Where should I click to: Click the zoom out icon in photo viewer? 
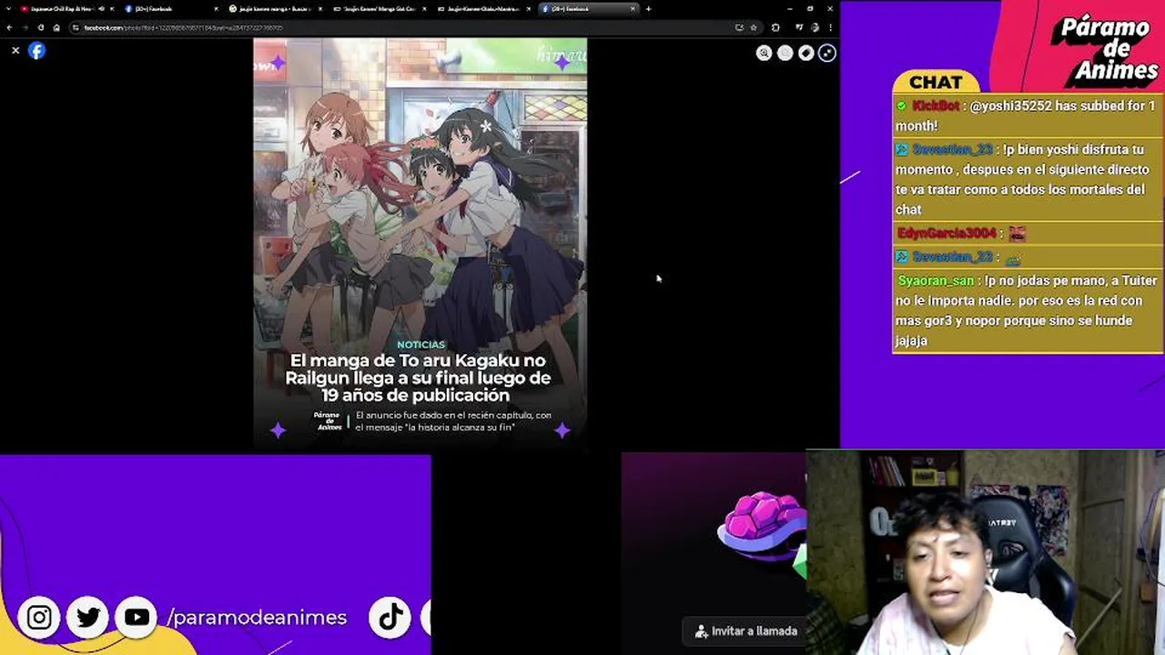pos(785,54)
